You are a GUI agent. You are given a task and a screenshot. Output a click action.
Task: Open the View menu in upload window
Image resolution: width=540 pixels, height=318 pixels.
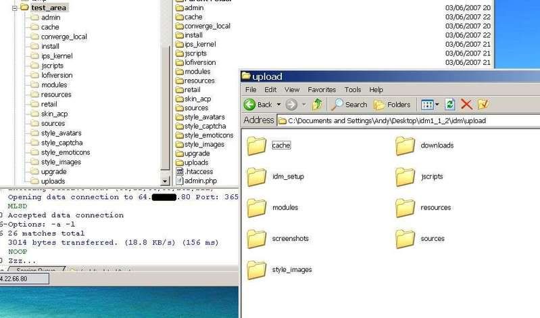[x=292, y=90]
